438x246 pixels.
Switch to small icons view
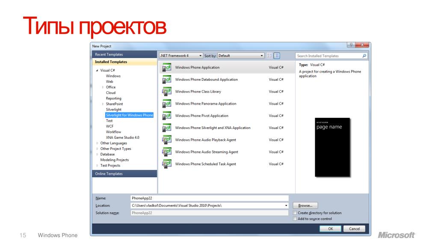tap(269, 56)
